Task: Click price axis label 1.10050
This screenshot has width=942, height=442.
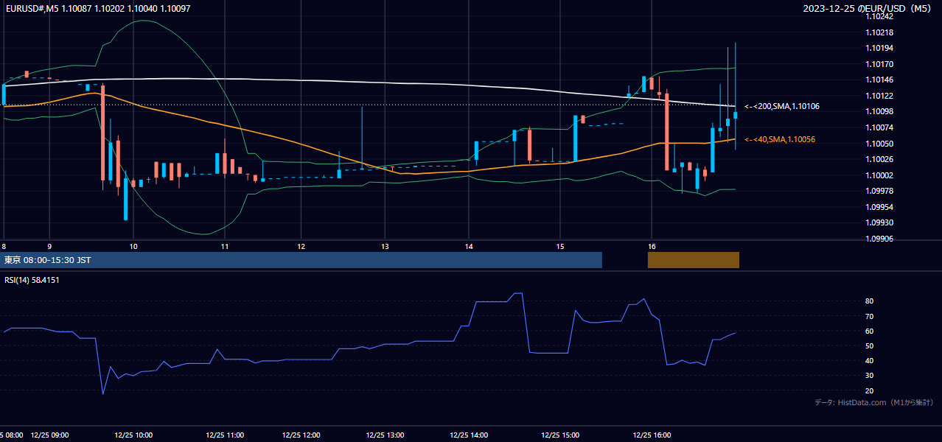Action: (879, 144)
